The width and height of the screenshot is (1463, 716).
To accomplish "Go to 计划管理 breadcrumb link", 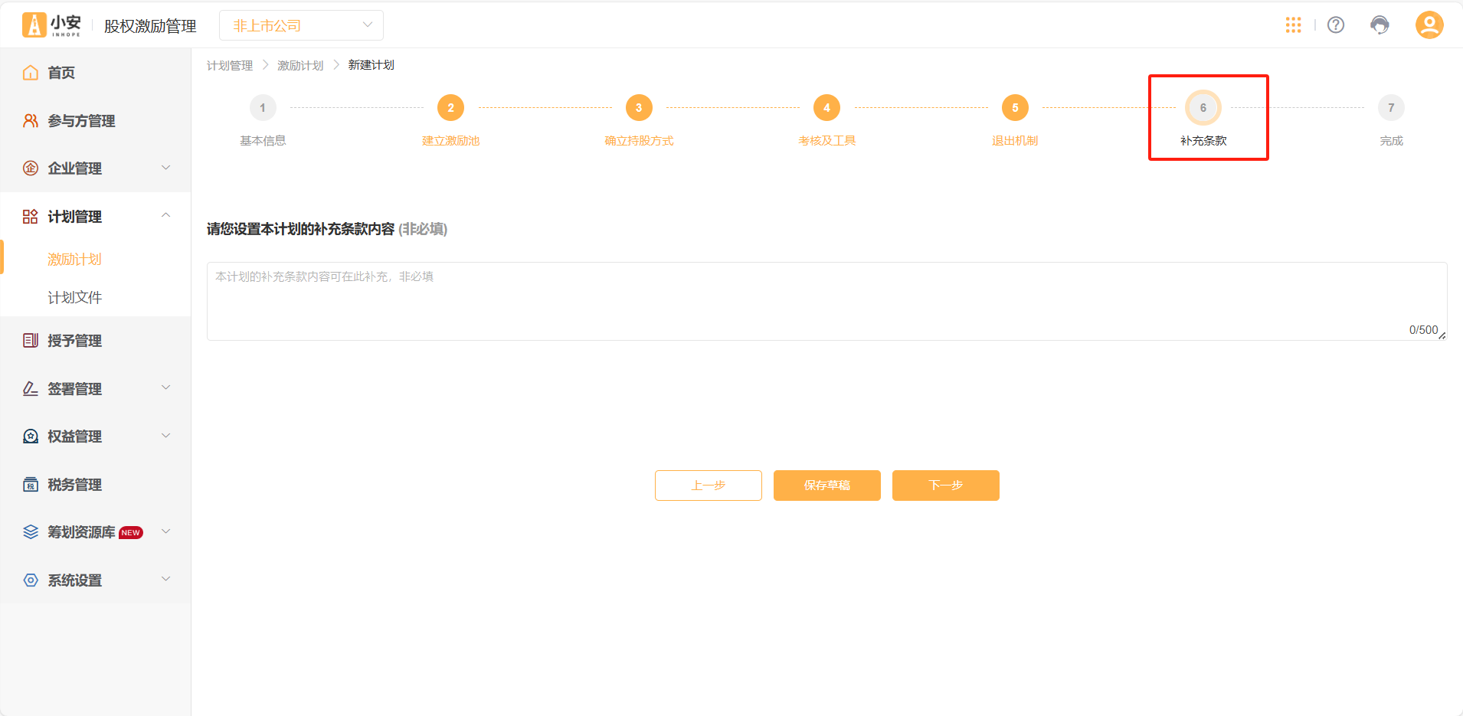I will click(230, 66).
